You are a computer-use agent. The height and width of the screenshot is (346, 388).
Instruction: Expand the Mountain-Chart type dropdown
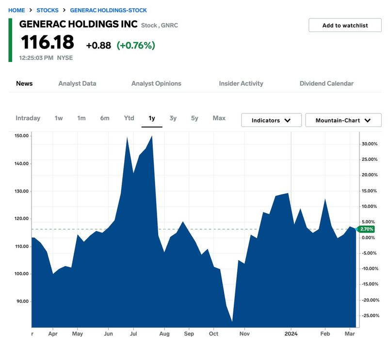tap(343, 120)
